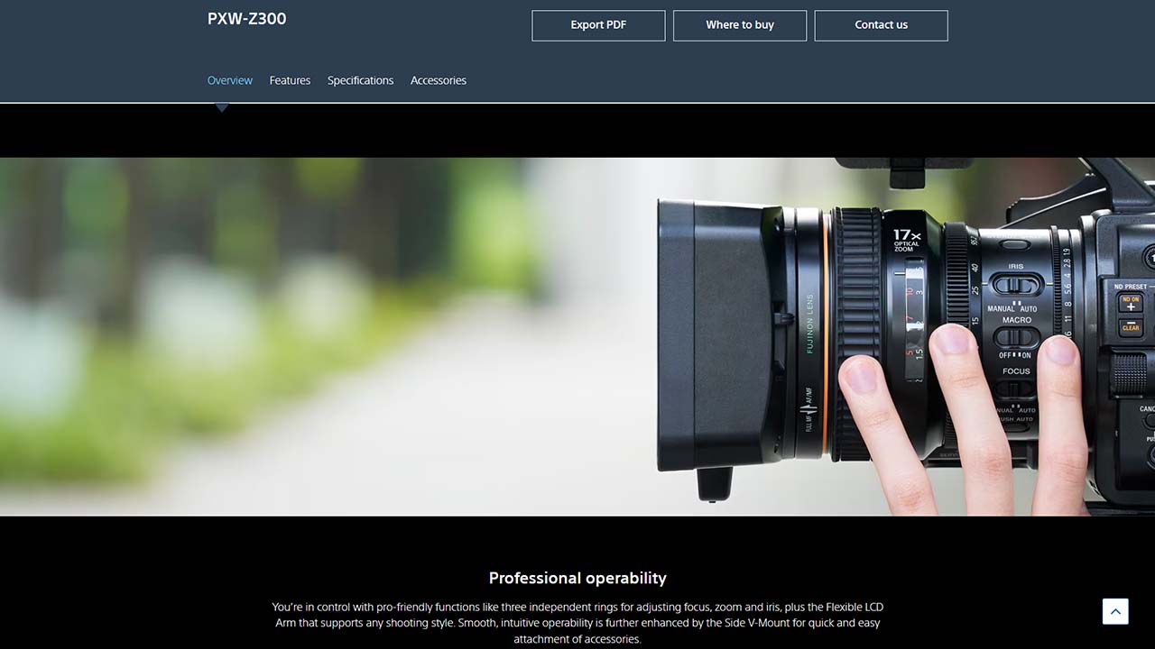Click the Professional operability heading
This screenshot has height=649, width=1155.
pyautogui.click(x=577, y=578)
